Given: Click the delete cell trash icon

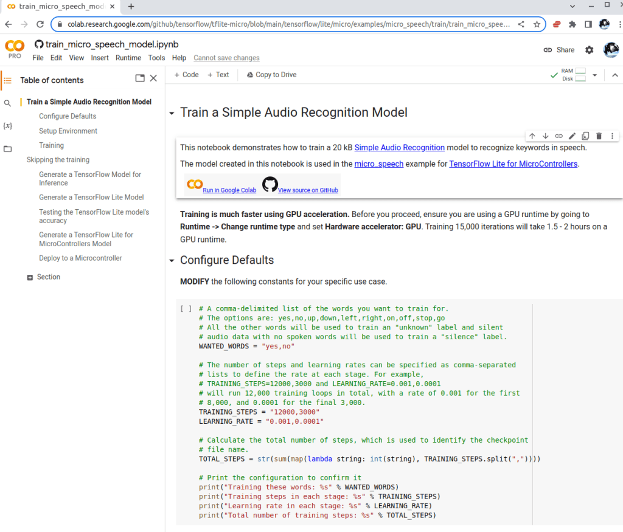Looking at the screenshot, I should (599, 136).
